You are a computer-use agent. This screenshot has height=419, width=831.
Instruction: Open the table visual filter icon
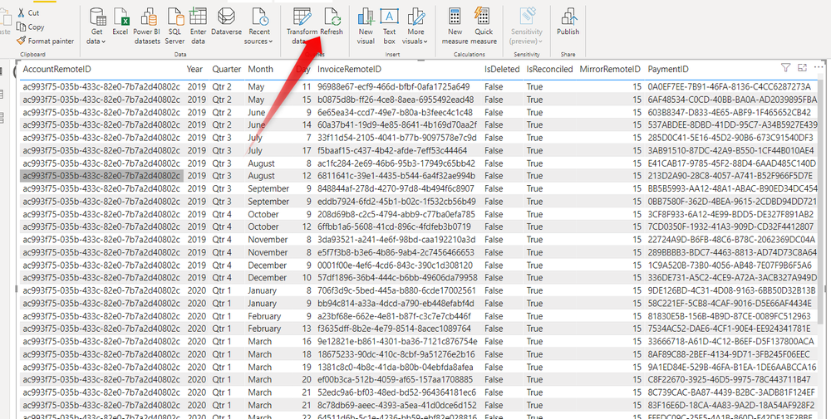(786, 67)
